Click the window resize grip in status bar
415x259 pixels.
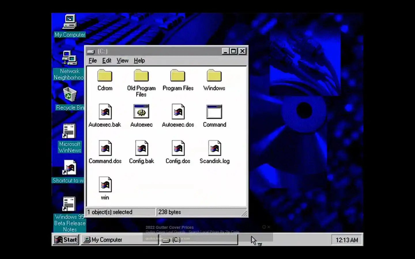tap(244, 213)
